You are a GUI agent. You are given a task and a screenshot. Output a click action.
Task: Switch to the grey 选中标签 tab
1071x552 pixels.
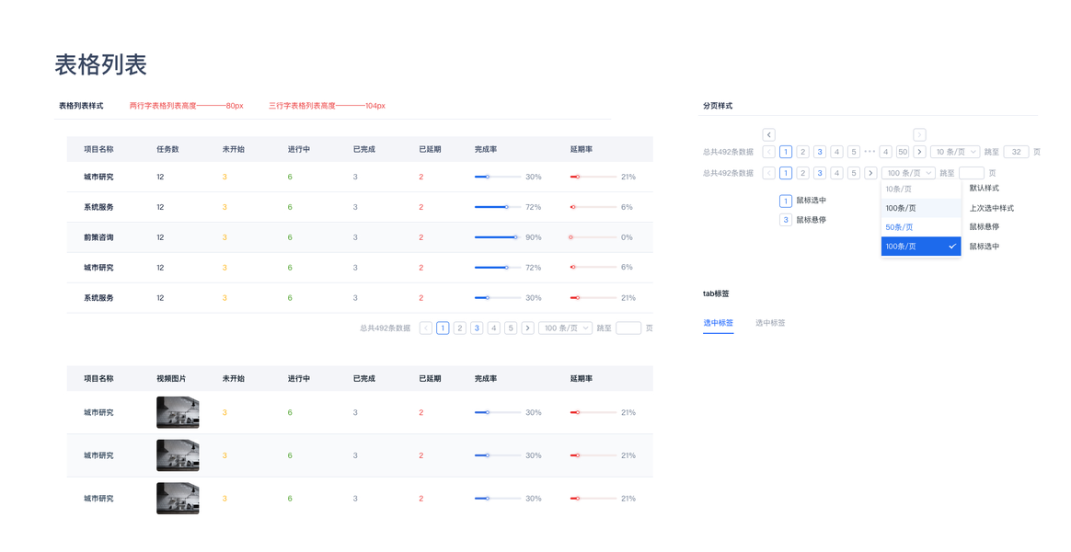click(770, 323)
